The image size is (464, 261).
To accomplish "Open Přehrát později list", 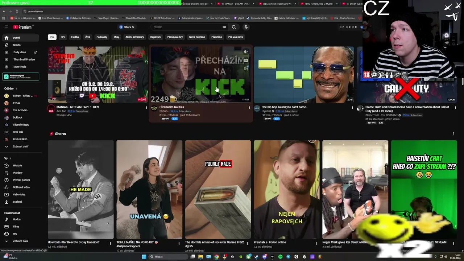I will coord(21,180).
